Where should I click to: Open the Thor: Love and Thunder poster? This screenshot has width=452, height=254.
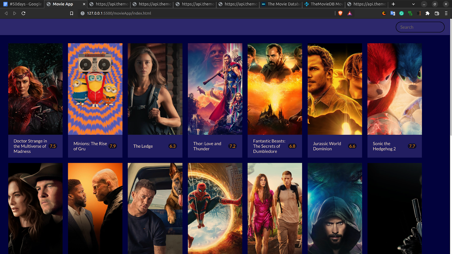pyautogui.click(x=215, y=89)
